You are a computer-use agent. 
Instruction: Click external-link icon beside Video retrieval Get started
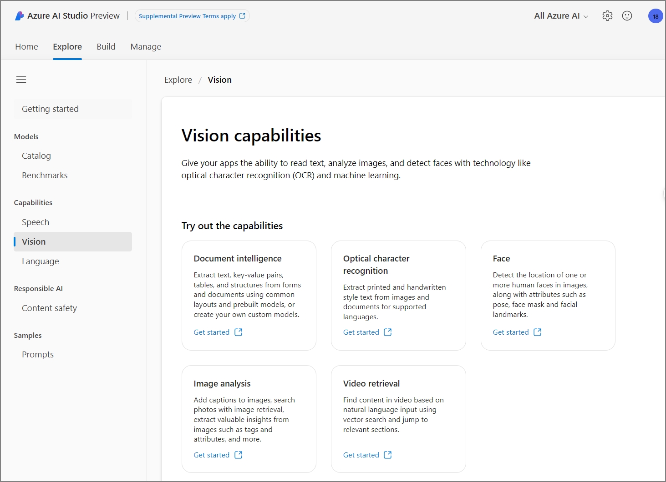(x=387, y=455)
